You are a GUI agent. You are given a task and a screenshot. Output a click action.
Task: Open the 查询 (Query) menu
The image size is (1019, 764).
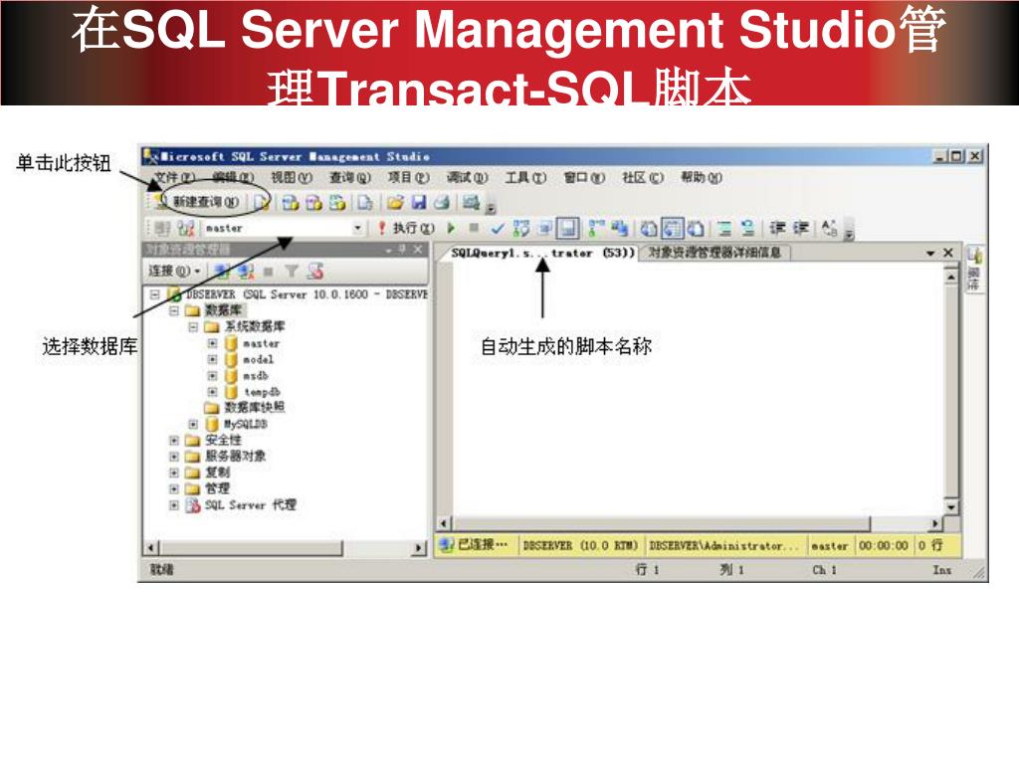point(349,177)
